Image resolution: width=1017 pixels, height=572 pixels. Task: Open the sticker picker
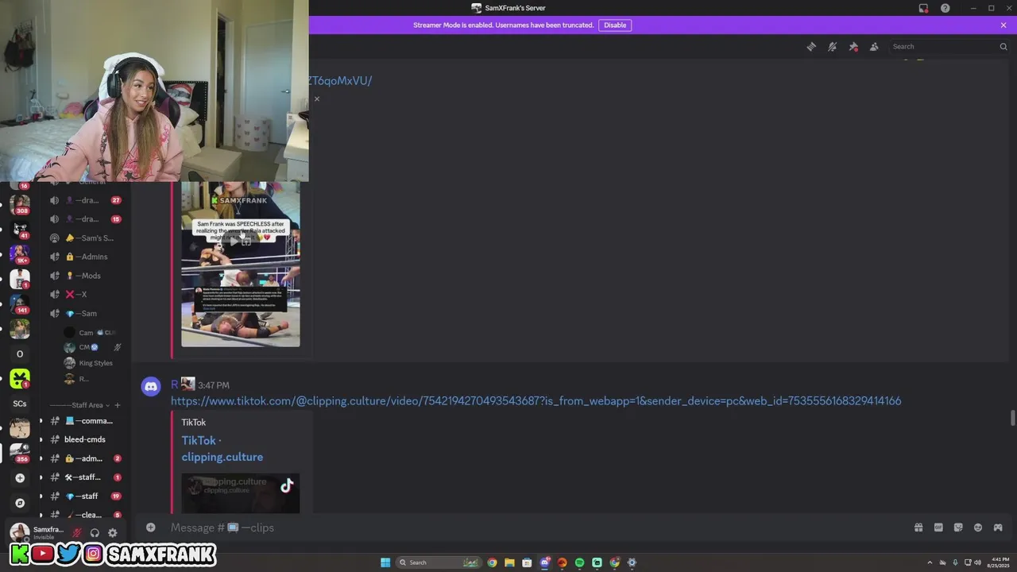pos(958,528)
